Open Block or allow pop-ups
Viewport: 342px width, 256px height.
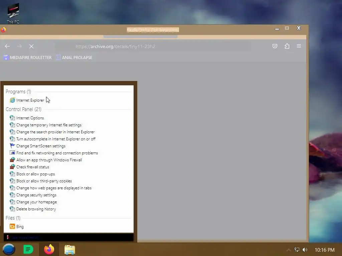click(32, 174)
